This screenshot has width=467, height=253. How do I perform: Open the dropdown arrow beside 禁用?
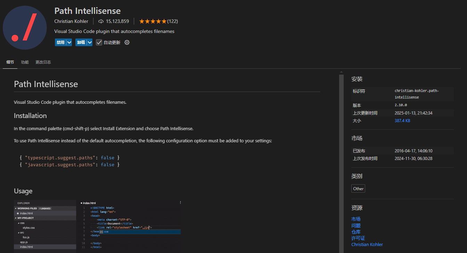(69, 42)
